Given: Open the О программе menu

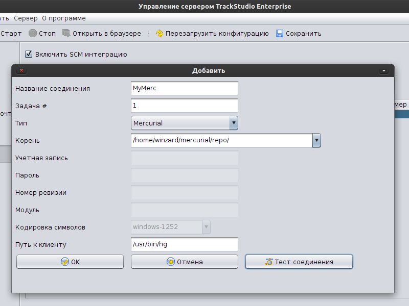Looking at the screenshot, I should [x=64, y=18].
